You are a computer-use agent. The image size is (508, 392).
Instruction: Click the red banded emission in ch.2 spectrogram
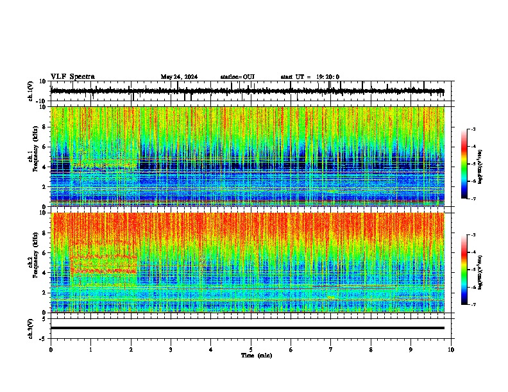pos(104,270)
